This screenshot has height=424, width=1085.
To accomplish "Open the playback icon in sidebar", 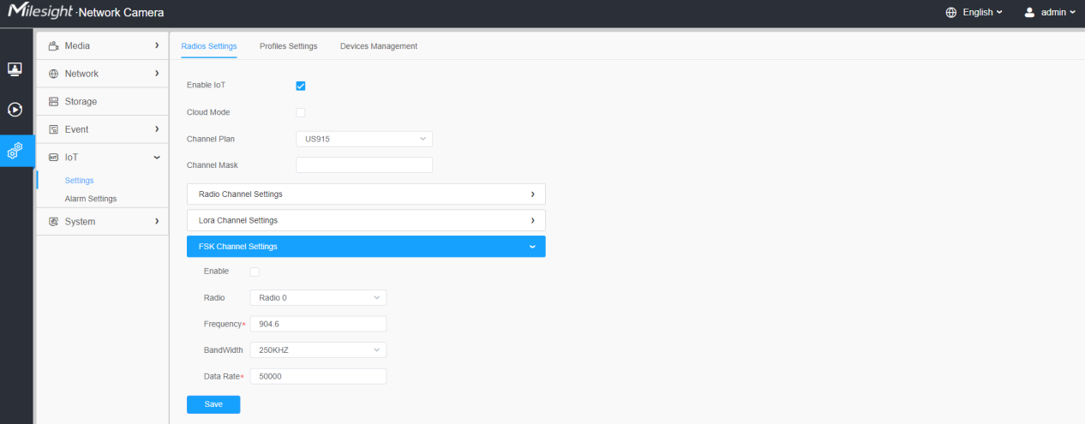I will click(x=15, y=110).
